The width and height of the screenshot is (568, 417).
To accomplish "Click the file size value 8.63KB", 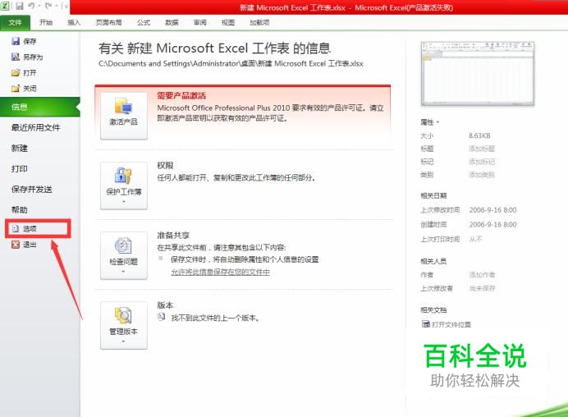I will point(479,135).
